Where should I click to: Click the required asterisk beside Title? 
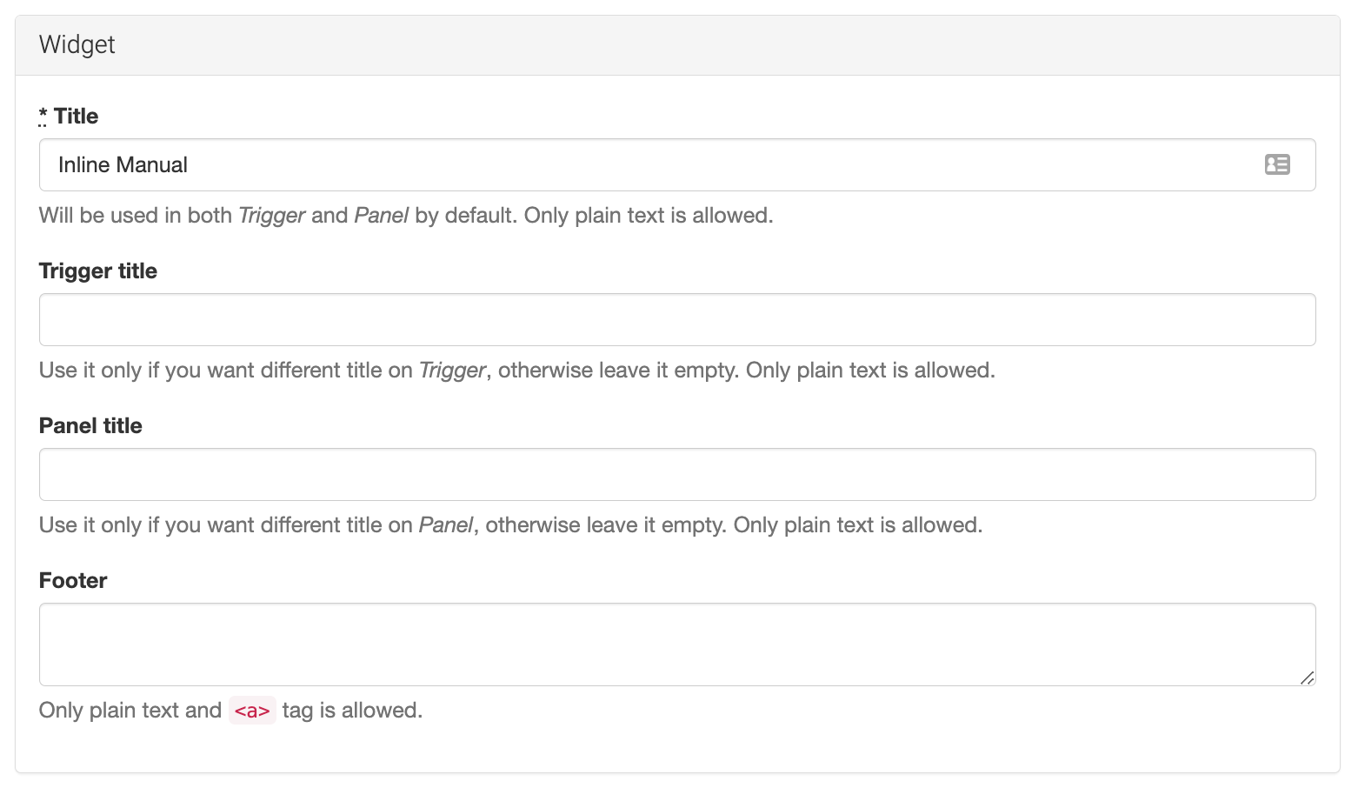tap(43, 116)
